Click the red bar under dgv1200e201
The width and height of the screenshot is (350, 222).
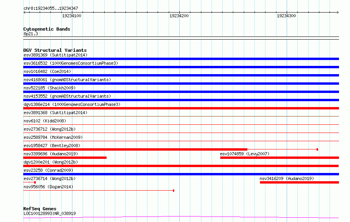tap(181, 166)
